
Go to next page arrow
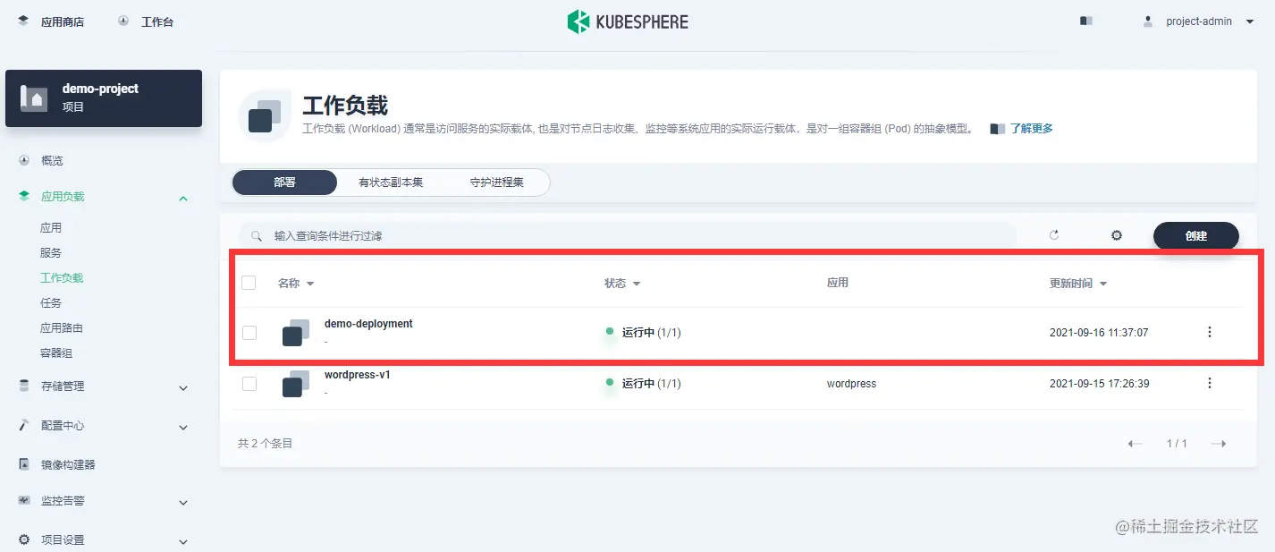pyautogui.click(x=1218, y=444)
